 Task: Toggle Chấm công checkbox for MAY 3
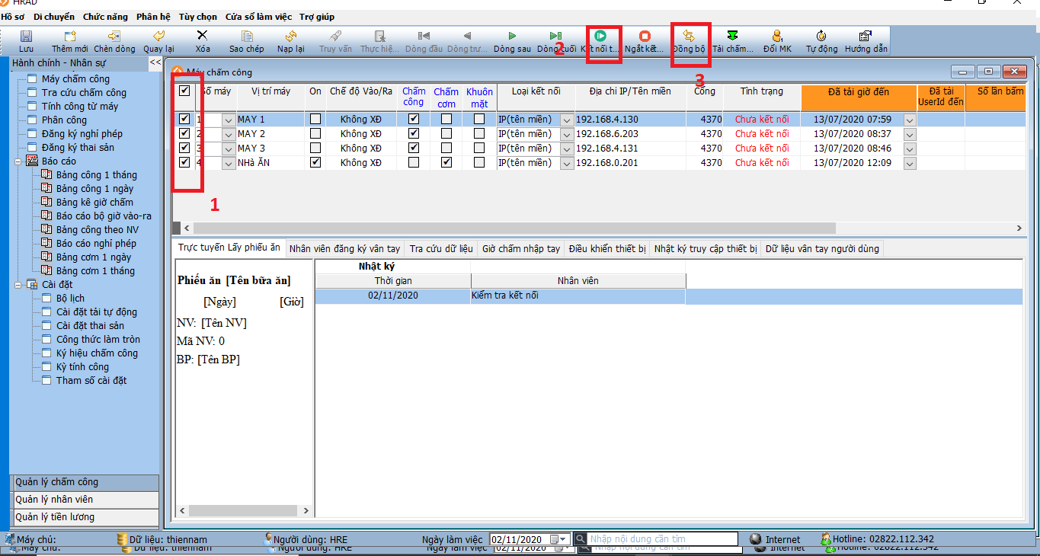pos(414,148)
